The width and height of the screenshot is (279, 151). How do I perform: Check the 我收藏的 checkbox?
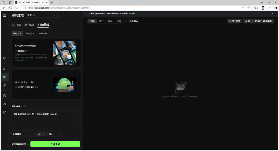point(127,21)
